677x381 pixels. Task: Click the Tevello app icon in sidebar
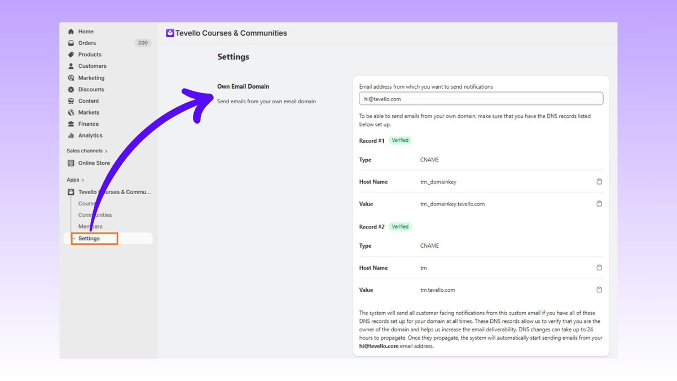(71, 192)
